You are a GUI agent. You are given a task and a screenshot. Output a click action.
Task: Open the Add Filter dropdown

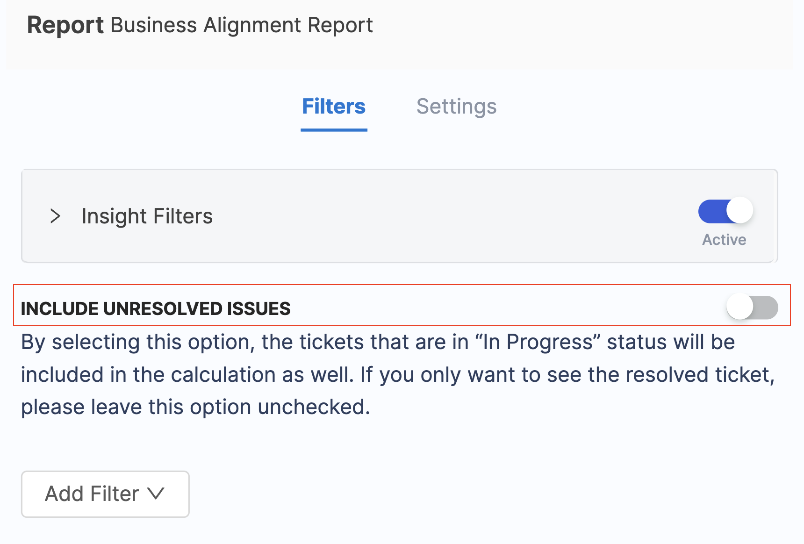point(105,494)
